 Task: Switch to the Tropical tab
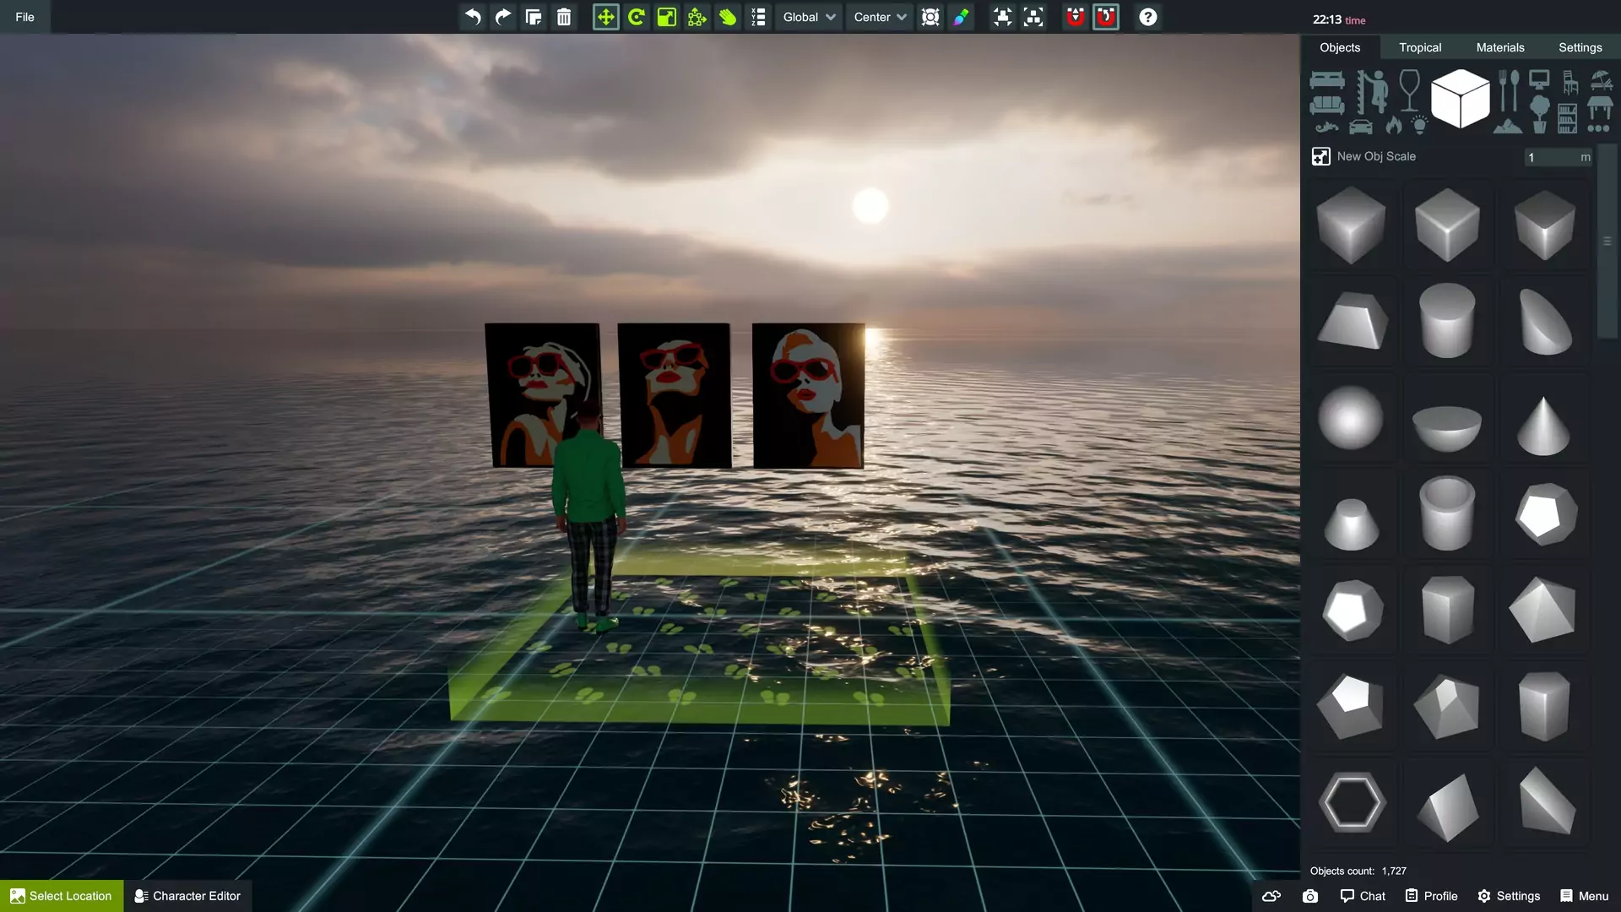(1420, 47)
